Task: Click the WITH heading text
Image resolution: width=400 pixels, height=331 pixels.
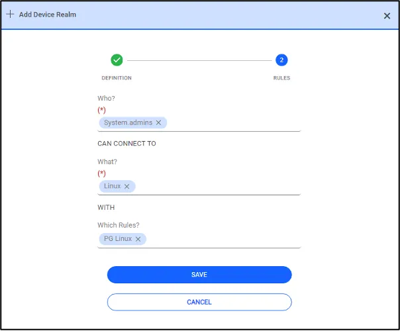Action: (106, 208)
